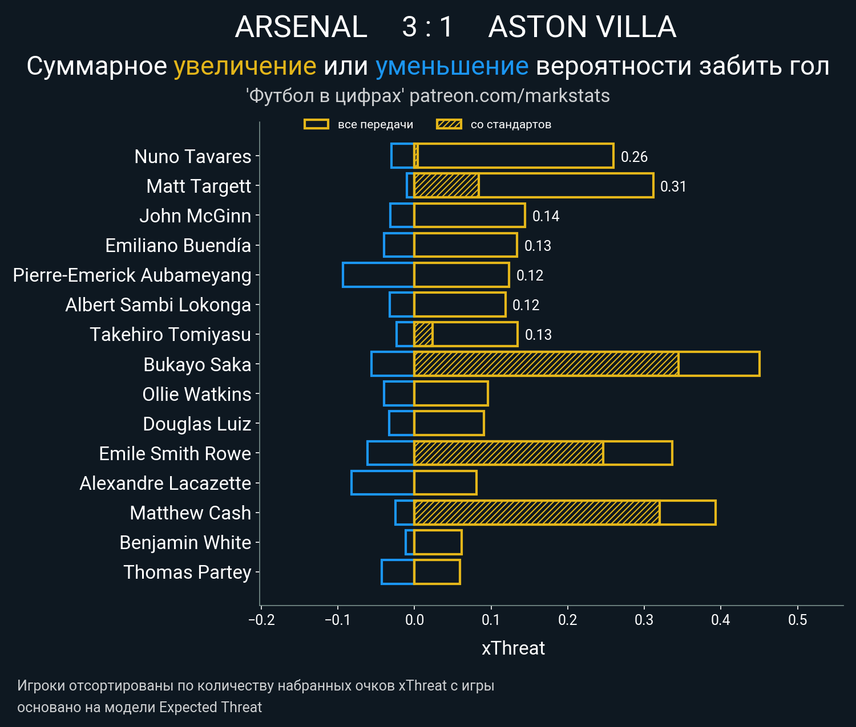Click the 0.31 value next to Matt Targett
This screenshot has width=856, height=727.
coord(673,186)
